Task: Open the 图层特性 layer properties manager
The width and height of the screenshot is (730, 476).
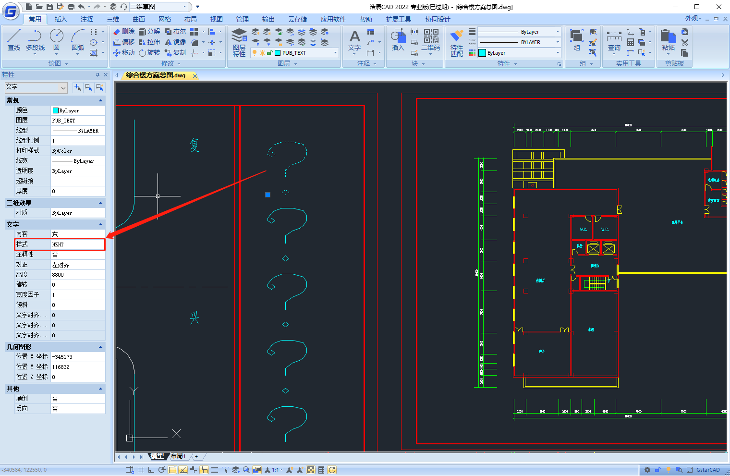Action: click(239, 42)
